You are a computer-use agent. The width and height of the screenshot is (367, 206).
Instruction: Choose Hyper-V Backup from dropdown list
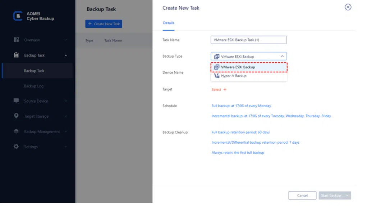pos(249,76)
